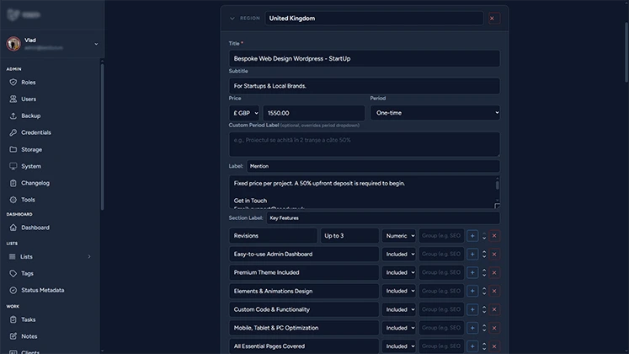Click the Custom Period Label textarea
Screen dimensions: 629x354
pos(365,144)
